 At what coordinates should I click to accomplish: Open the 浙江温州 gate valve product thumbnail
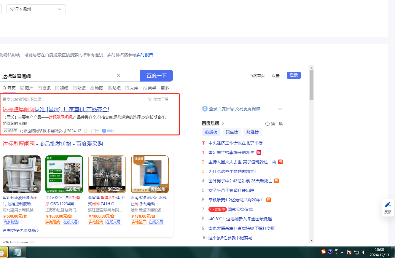point(107,174)
